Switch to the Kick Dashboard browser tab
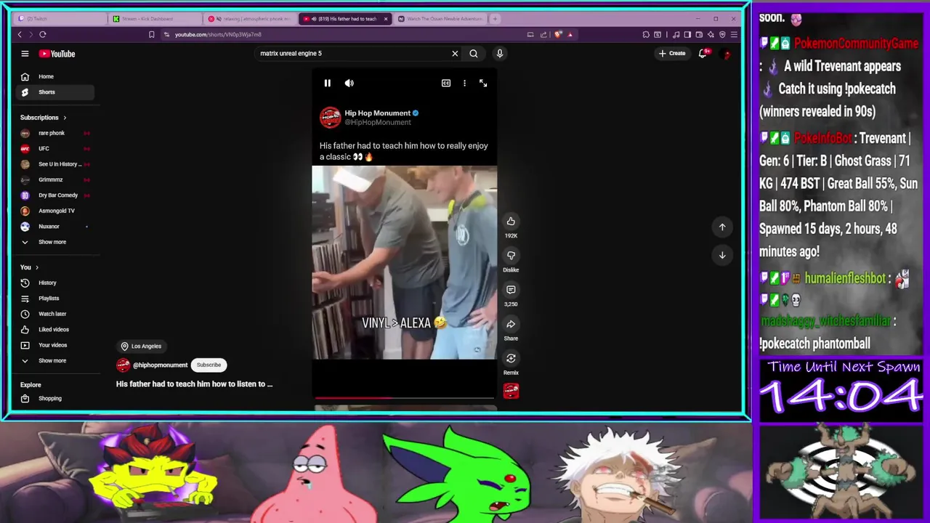The height and width of the screenshot is (523, 930). (156, 19)
